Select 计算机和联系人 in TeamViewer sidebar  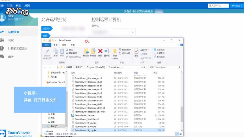(18, 49)
